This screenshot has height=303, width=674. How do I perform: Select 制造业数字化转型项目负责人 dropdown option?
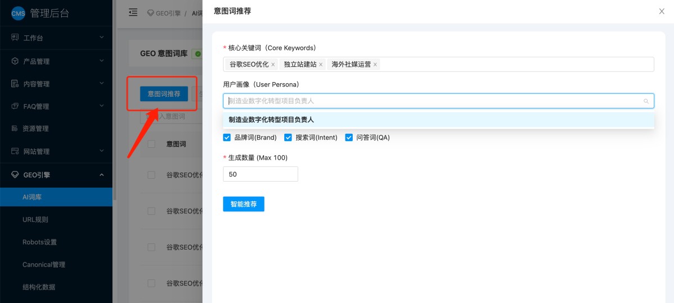271,120
